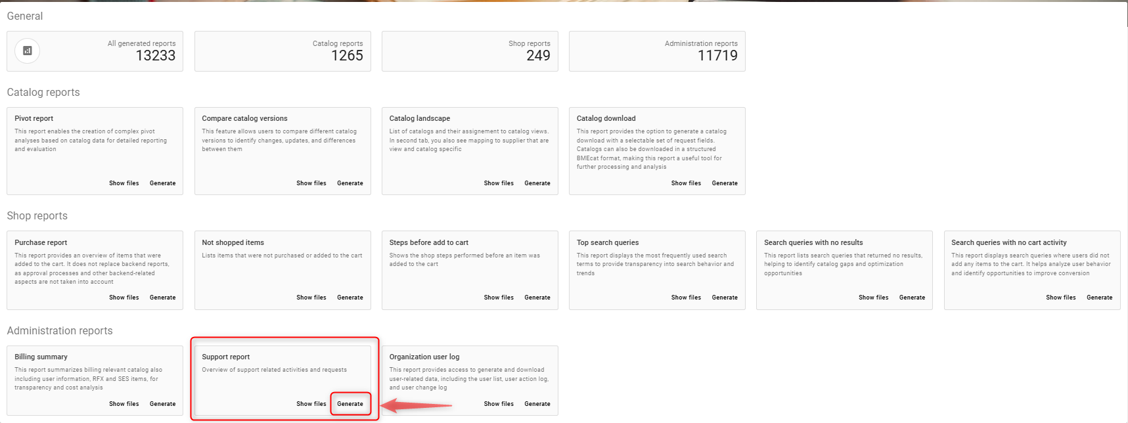Click the All generated reports chart icon
The width and height of the screenshot is (1128, 423).
[x=27, y=51]
